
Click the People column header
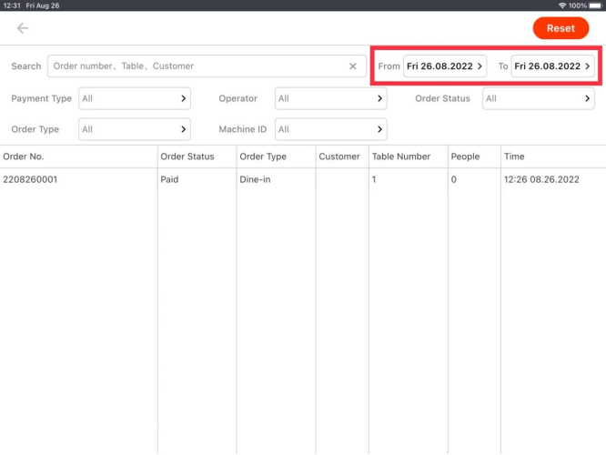click(465, 157)
